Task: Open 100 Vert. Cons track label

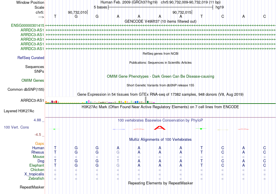Action: tap(16, 127)
